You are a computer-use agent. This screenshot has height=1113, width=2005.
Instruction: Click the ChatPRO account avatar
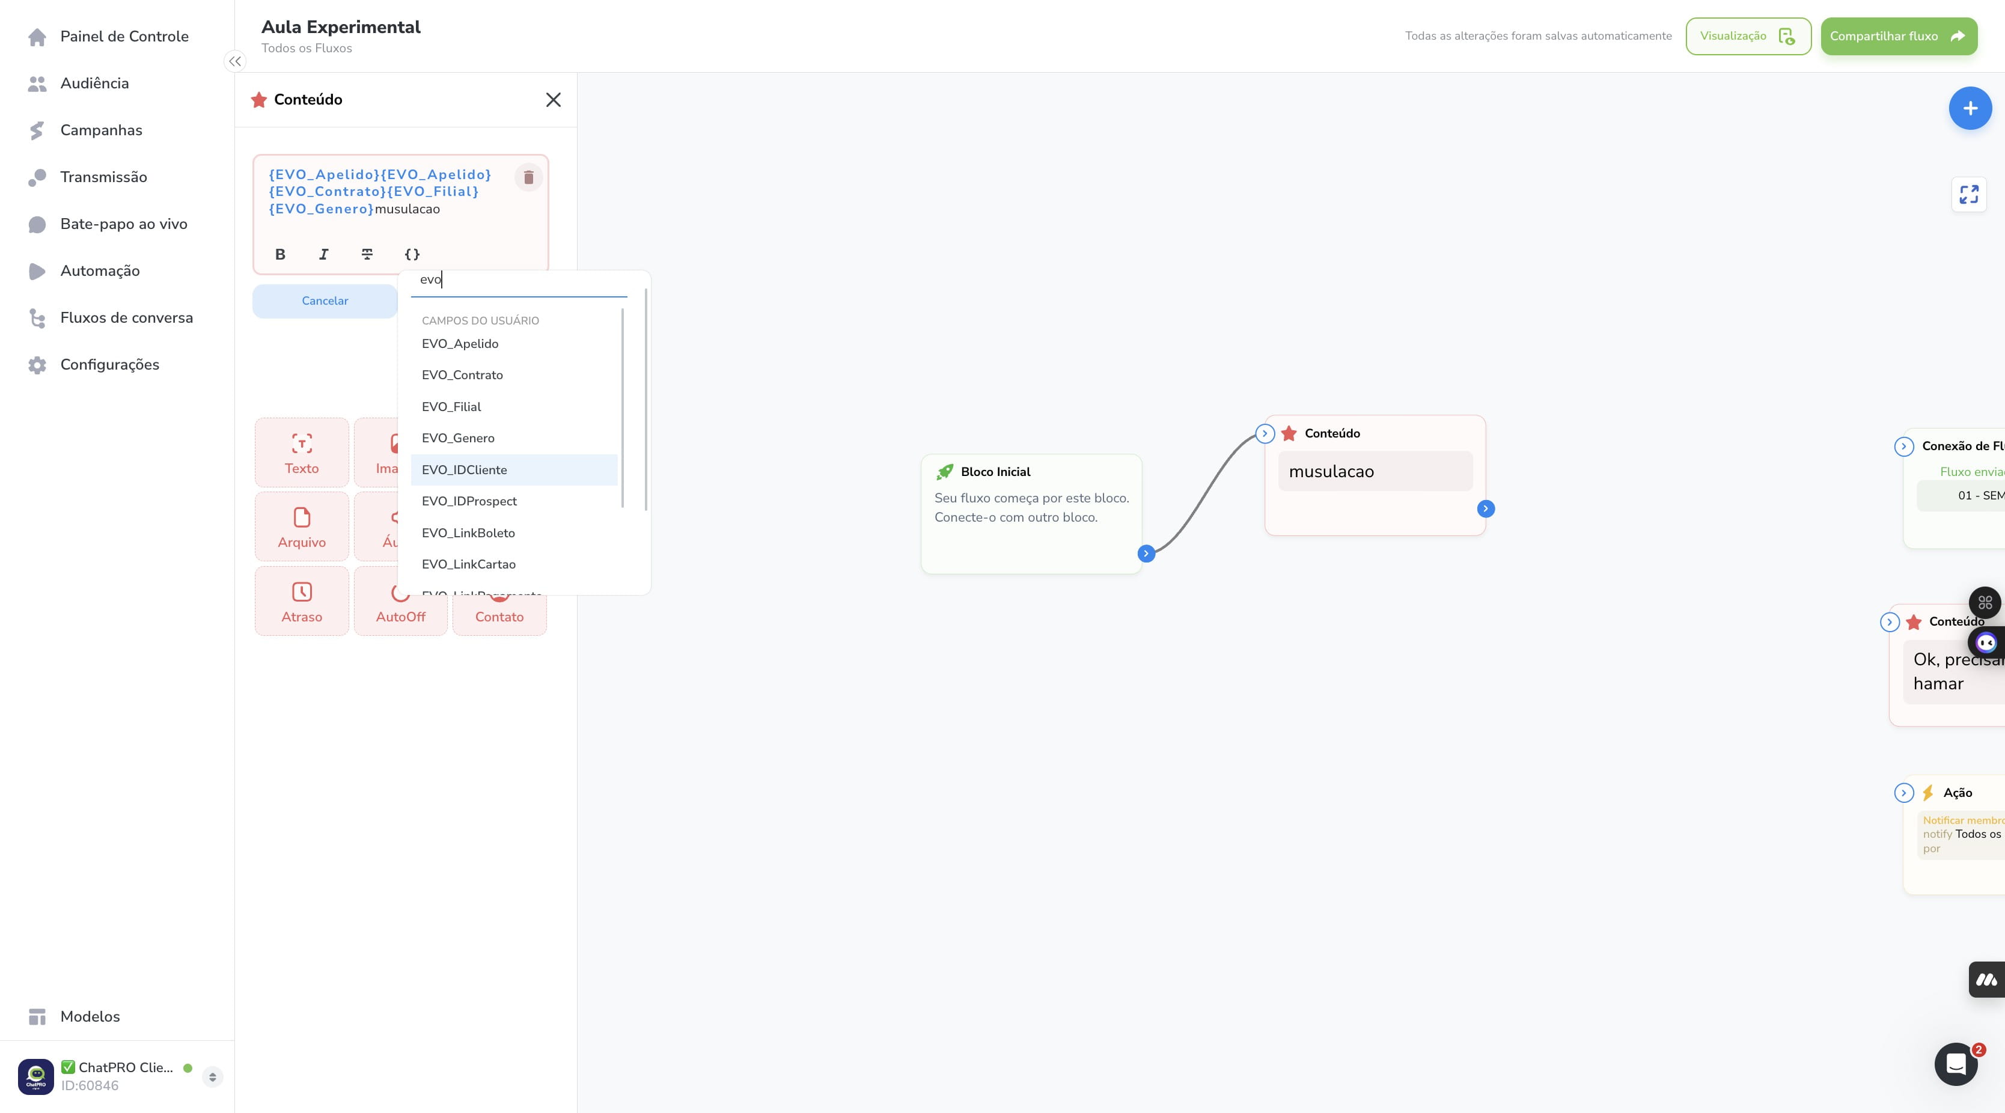coord(36,1077)
